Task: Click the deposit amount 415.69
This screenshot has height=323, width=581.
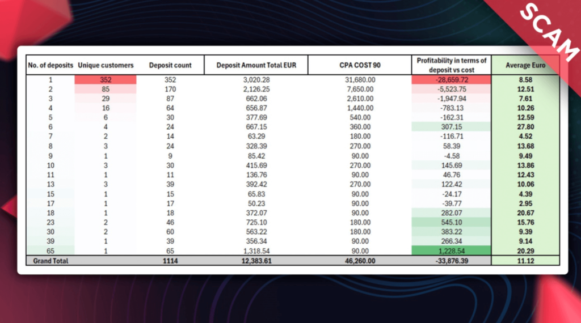Action: (256, 165)
